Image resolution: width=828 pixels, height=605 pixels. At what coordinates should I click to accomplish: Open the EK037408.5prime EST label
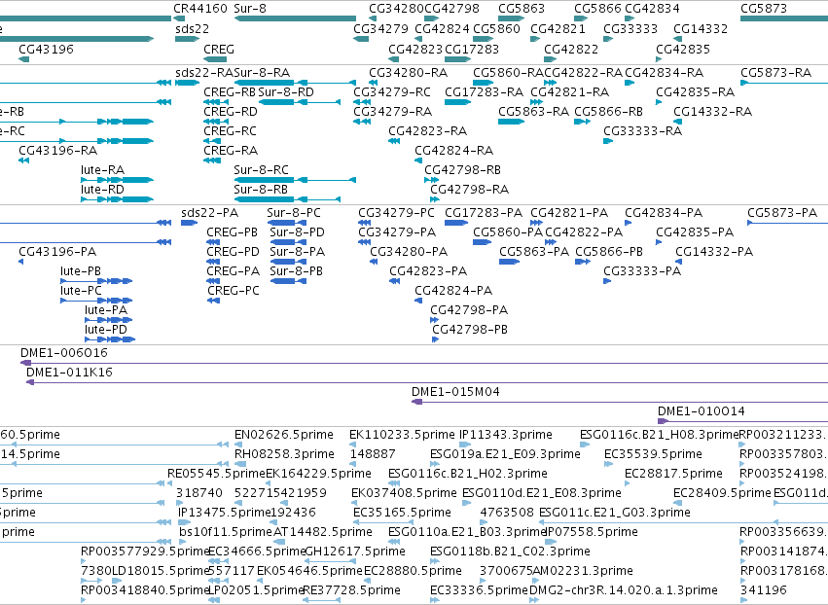pos(404,493)
